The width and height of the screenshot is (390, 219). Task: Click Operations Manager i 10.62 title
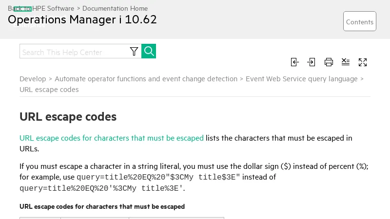coord(82,20)
